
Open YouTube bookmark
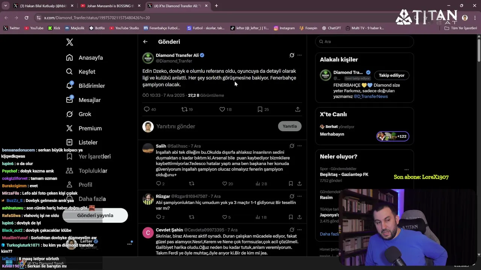[x=34, y=28]
